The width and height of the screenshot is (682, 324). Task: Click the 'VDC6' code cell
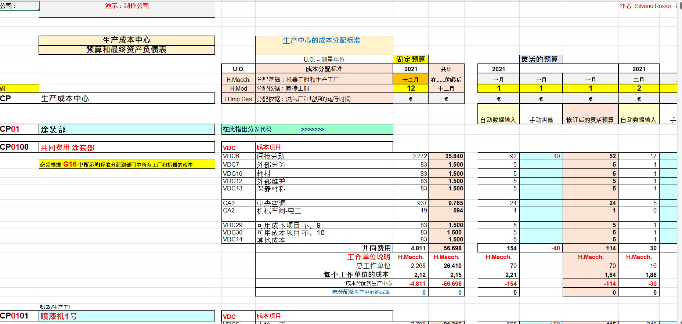point(238,156)
